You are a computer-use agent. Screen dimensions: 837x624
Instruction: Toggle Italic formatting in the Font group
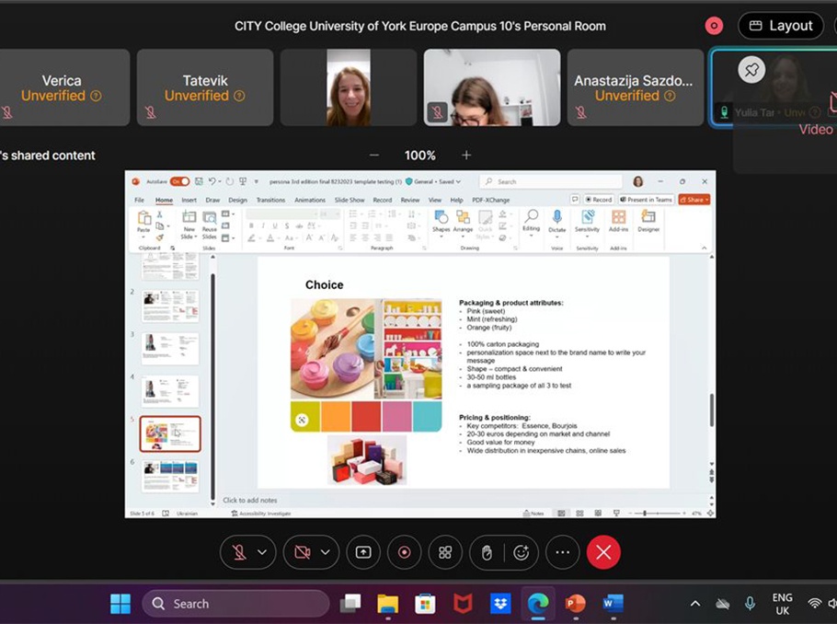(x=263, y=226)
